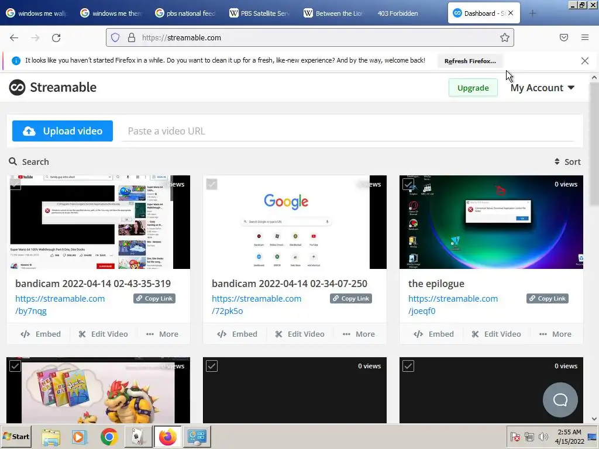
Task: Close the Dashboard tab
Action: coord(511,13)
